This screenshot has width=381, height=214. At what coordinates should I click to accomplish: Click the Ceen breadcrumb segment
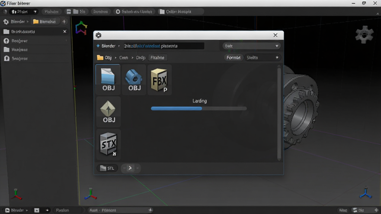(124, 58)
